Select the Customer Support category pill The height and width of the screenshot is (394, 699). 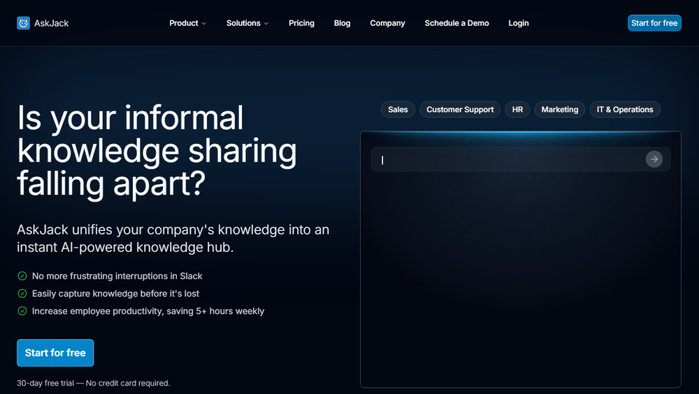[x=460, y=109]
